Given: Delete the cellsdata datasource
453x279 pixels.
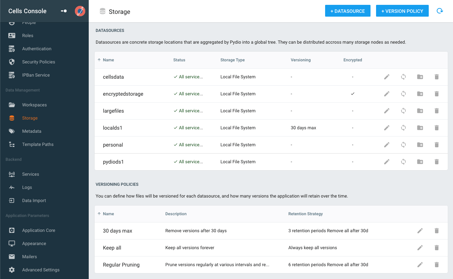Looking at the screenshot, I should tap(437, 77).
